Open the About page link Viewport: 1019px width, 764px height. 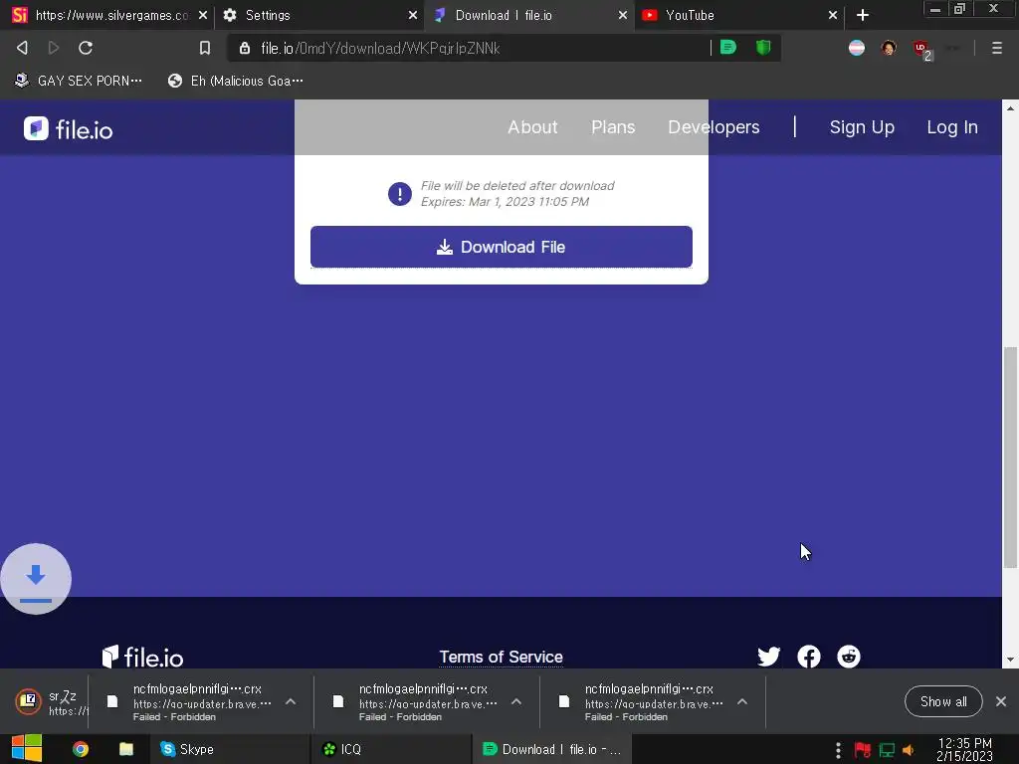[x=532, y=126]
